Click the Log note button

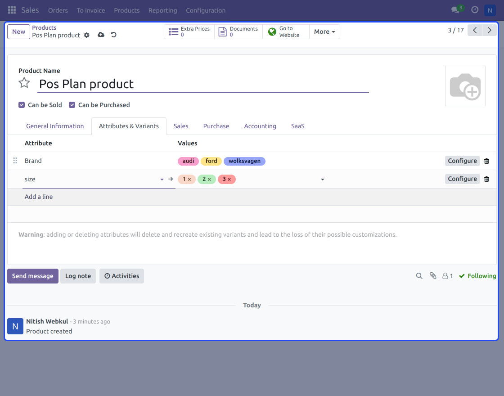coord(78,276)
